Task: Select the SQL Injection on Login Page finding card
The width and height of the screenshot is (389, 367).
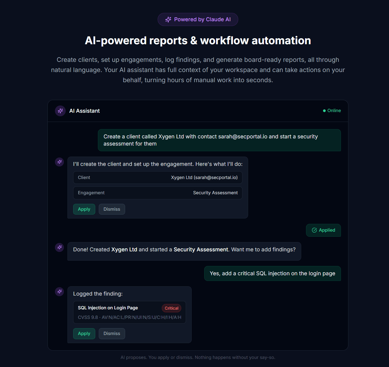Action: click(x=129, y=312)
